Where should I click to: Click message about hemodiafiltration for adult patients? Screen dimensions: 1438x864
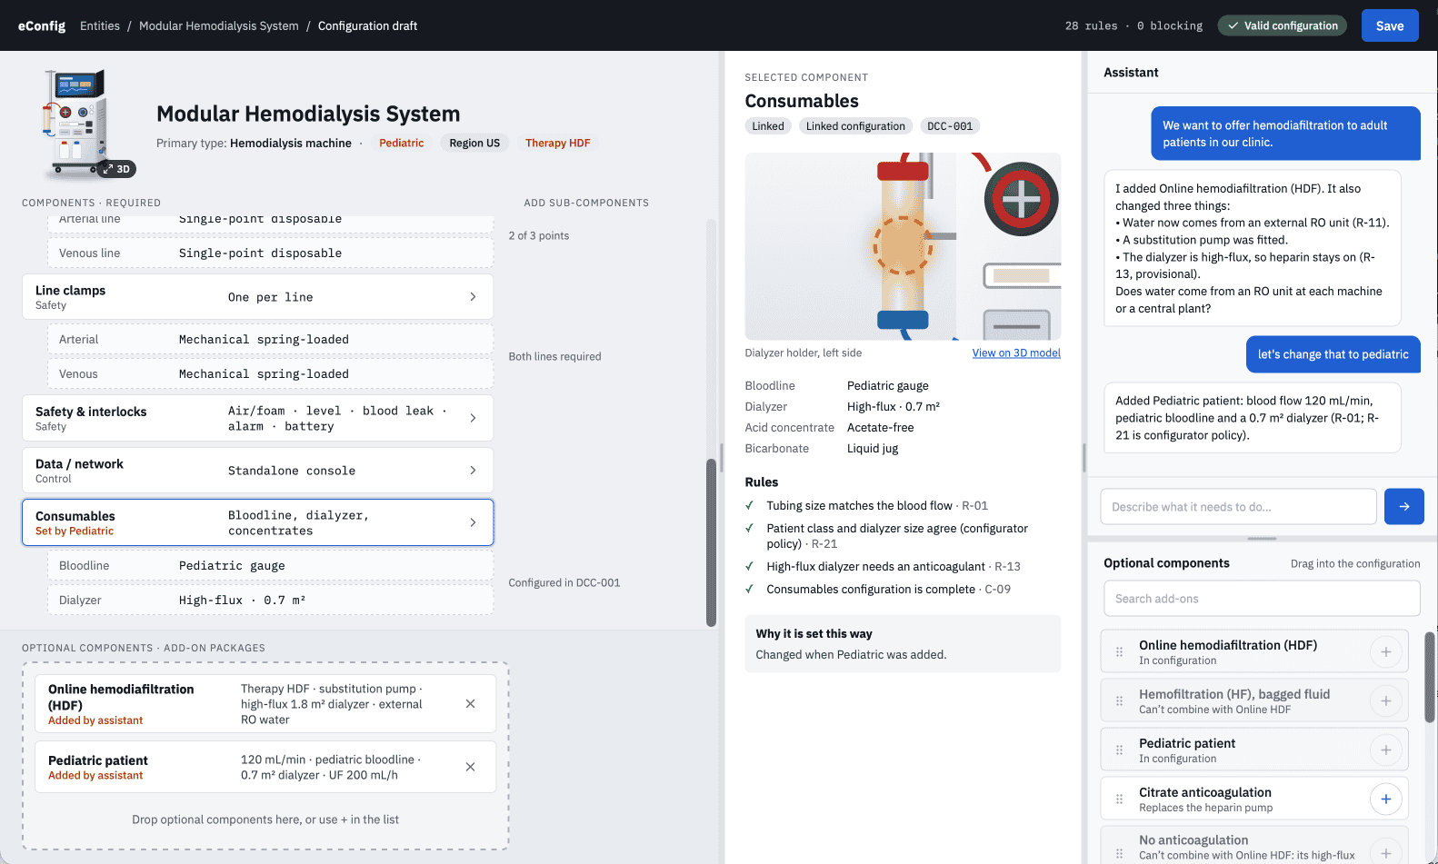[x=1285, y=134]
